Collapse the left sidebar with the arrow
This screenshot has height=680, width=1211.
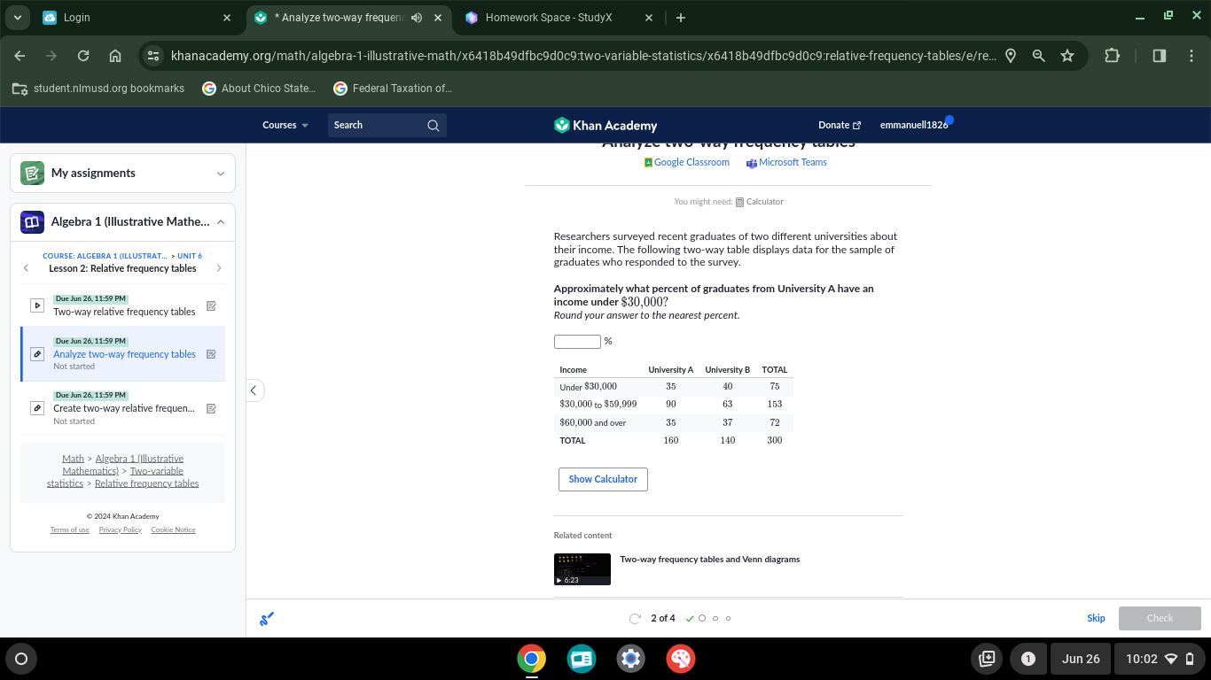[254, 390]
